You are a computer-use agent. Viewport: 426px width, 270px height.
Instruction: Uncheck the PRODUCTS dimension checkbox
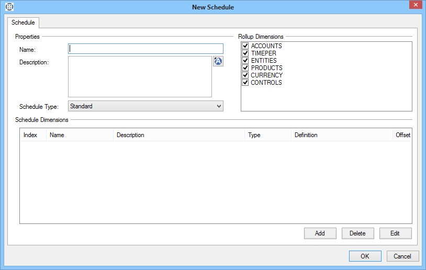(x=245, y=68)
